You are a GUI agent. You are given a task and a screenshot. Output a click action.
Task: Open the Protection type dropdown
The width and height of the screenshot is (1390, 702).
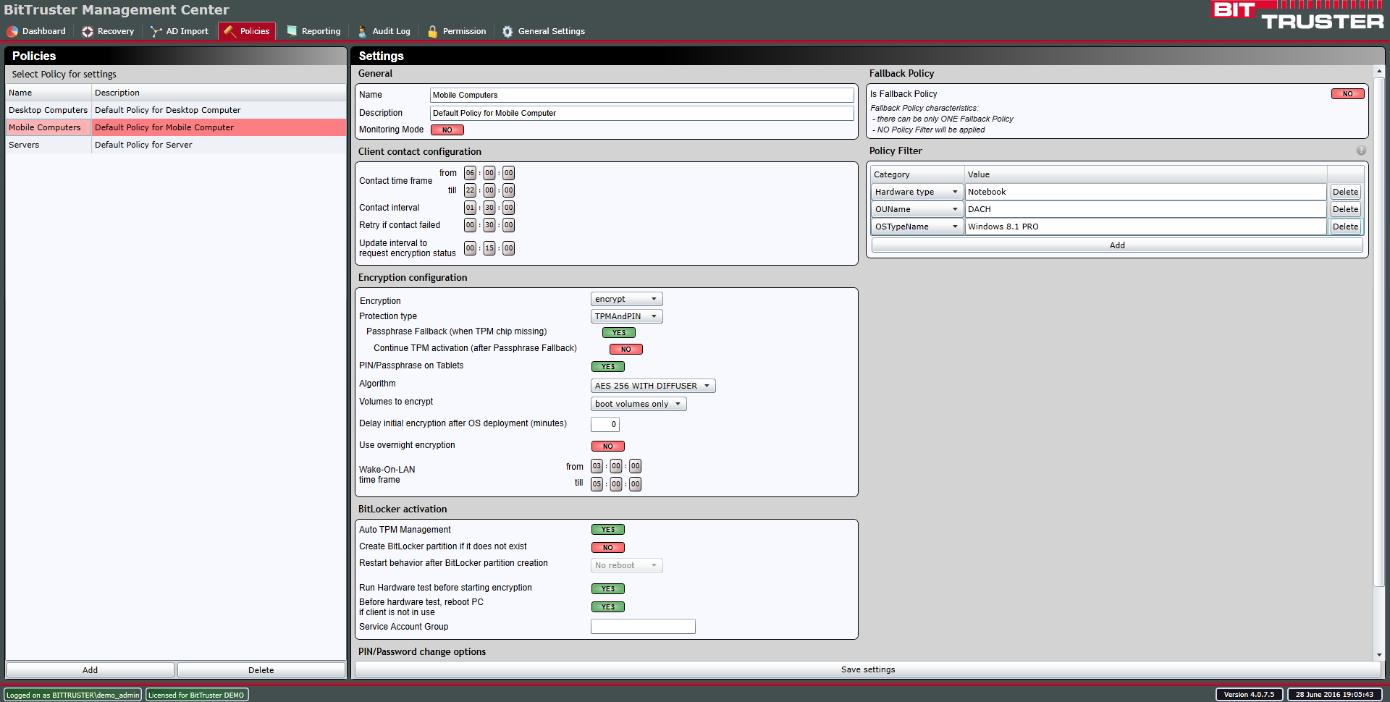[626, 316]
